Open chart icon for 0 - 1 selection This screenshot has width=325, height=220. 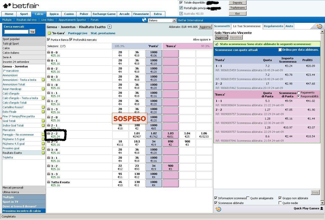[x=48, y=60]
